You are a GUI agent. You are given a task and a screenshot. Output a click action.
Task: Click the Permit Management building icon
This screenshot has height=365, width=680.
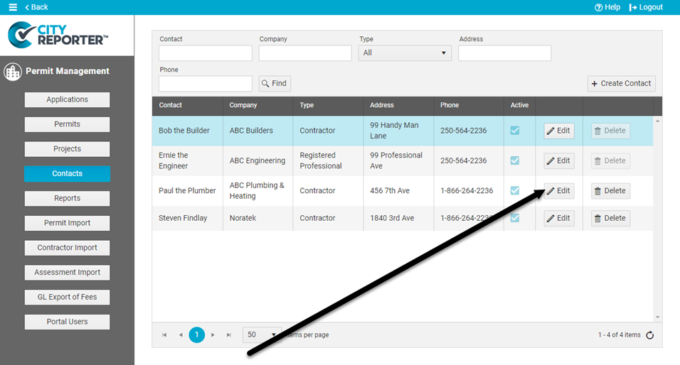coord(12,72)
